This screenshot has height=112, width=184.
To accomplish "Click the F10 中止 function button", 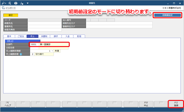I will click(146, 104).
